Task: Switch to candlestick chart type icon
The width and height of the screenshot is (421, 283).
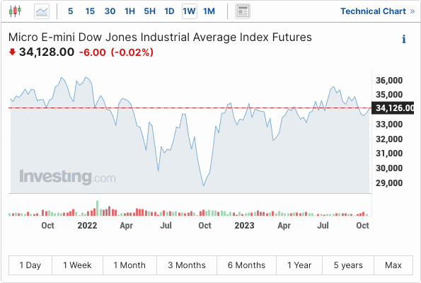Action: [15, 11]
